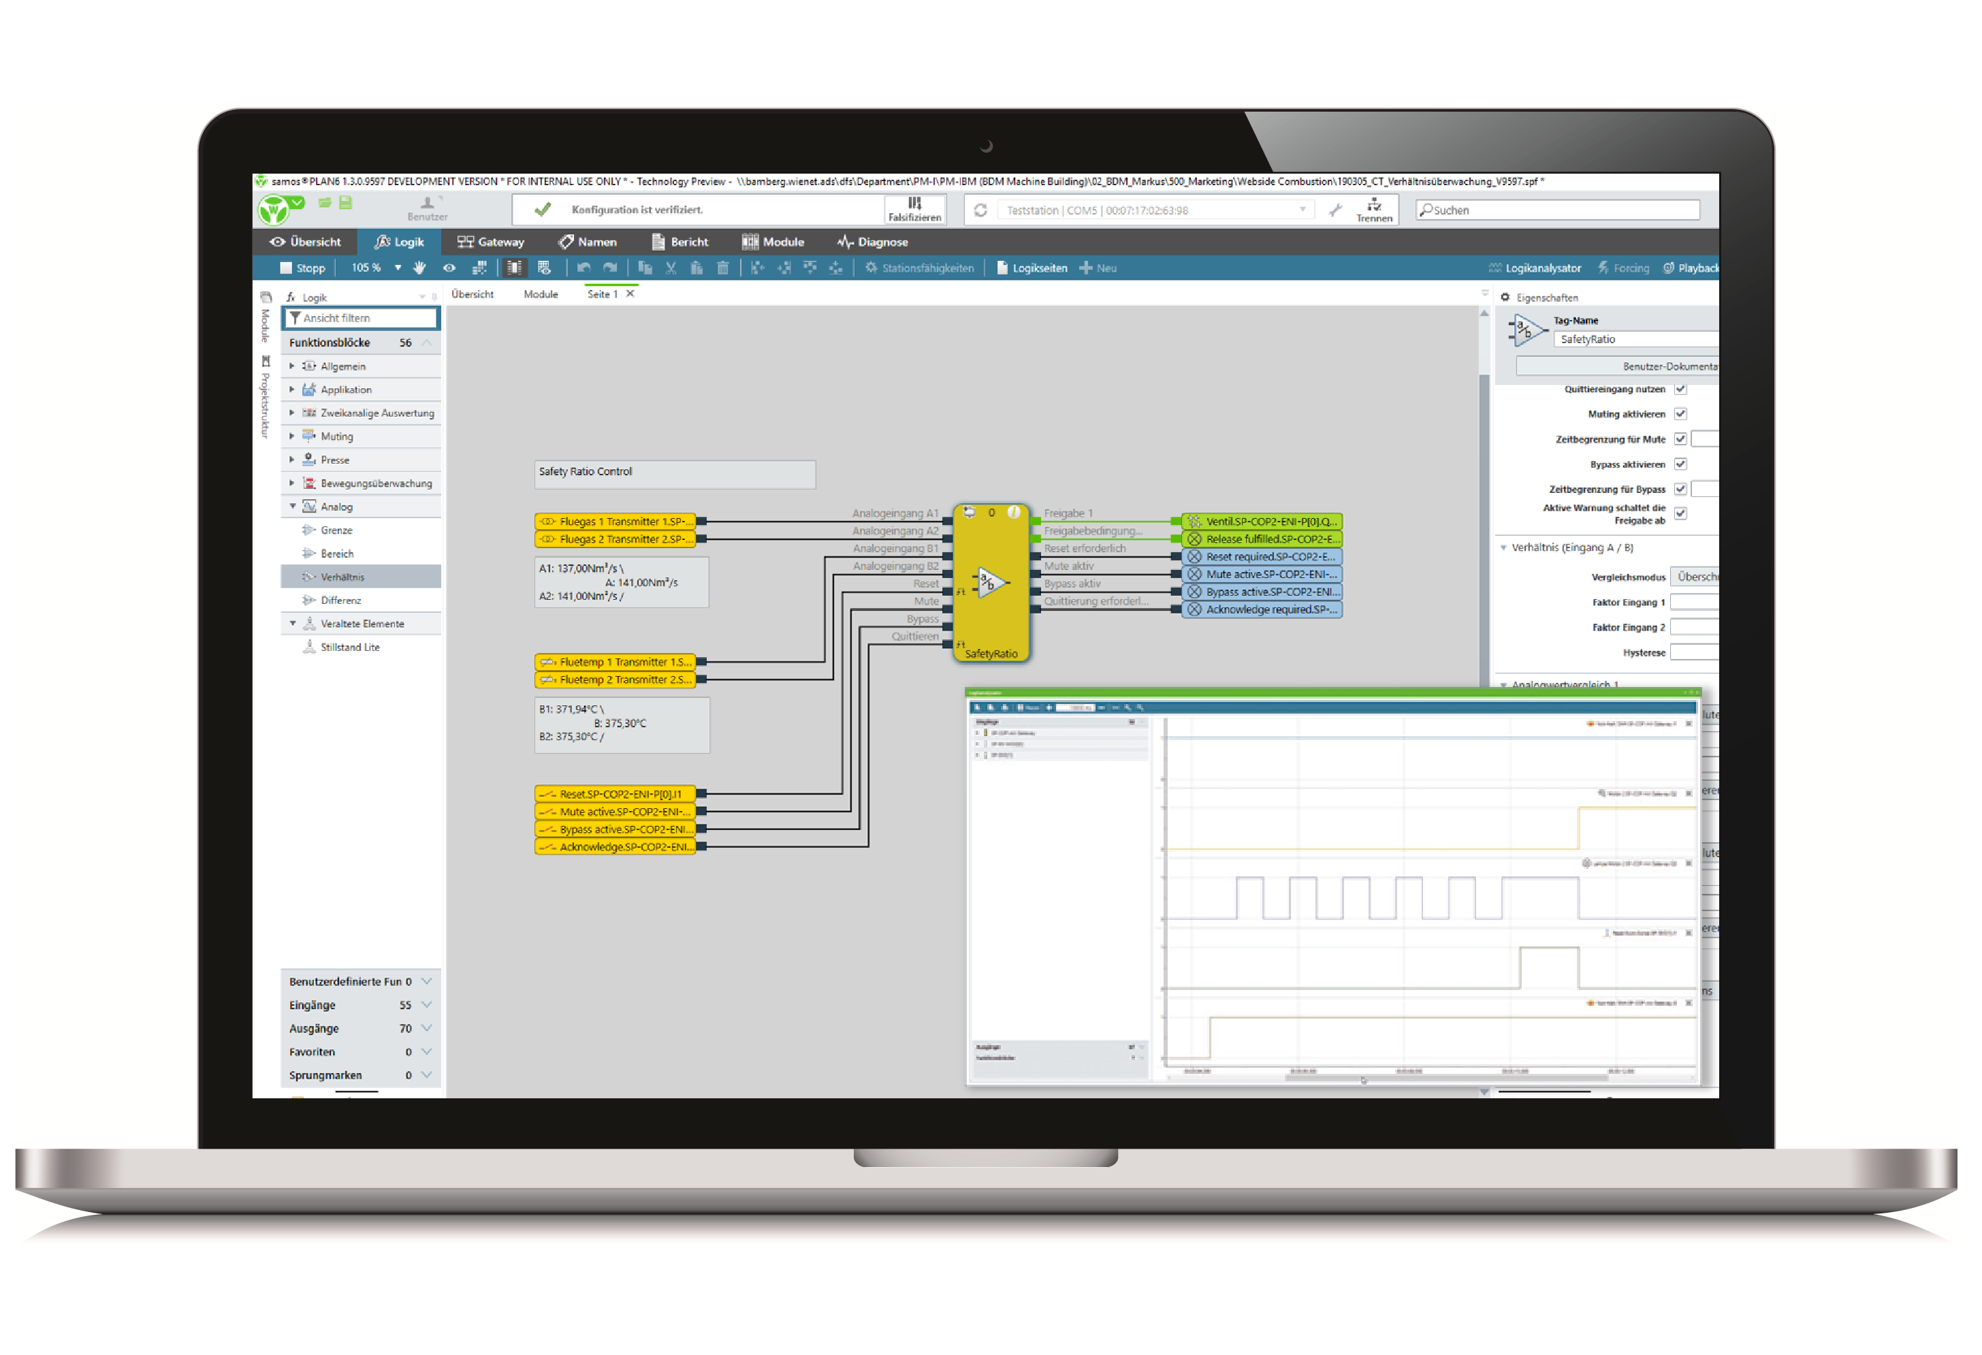Expand the Allgemein function block group
1982x1355 pixels.
pos(291,366)
